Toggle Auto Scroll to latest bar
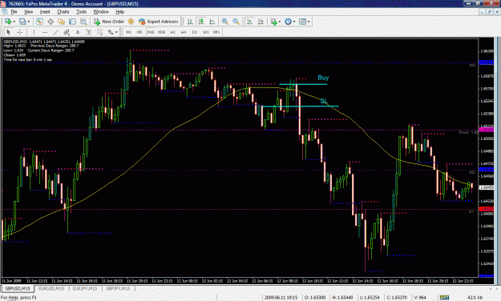The image size is (501, 301). click(x=250, y=22)
